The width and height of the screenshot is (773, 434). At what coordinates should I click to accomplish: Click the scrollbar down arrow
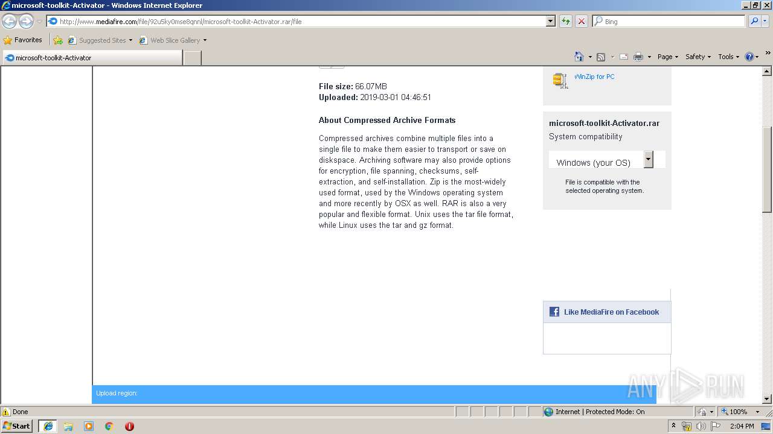[x=767, y=398]
